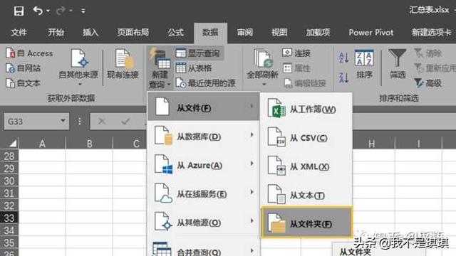Open the Name Box dropdown arrow
Image resolution: width=456 pixels, height=256 pixels.
click(63, 121)
